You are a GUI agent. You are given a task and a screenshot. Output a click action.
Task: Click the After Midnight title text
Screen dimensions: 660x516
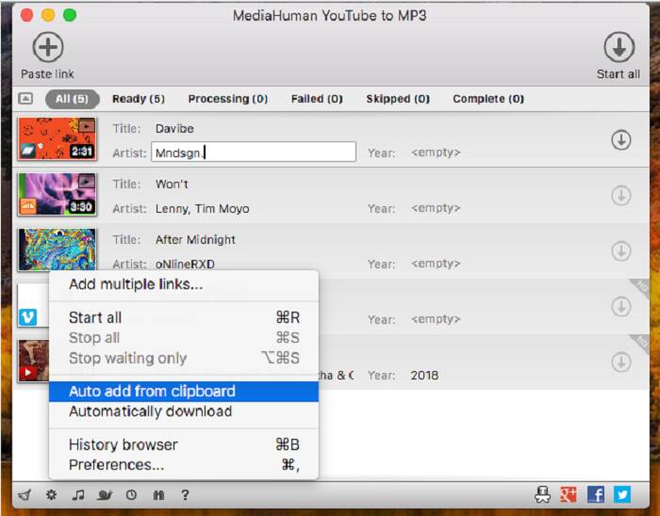click(x=195, y=239)
